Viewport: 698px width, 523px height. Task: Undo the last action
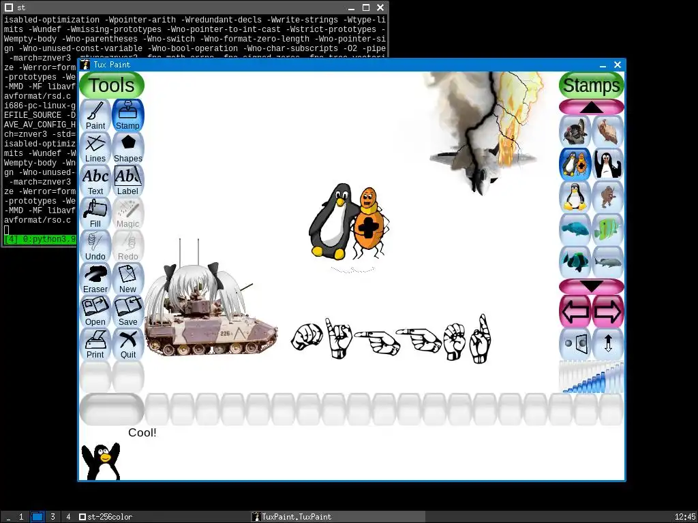point(95,246)
